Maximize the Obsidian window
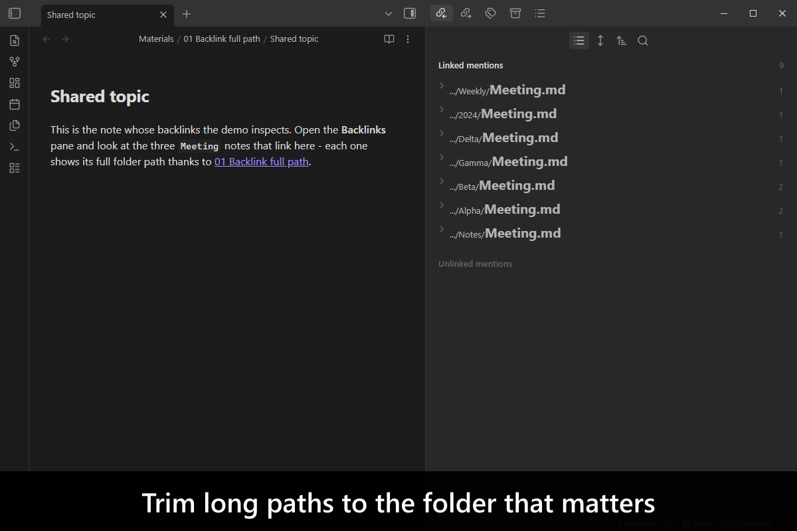Screen dimensions: 797x531 point(753,13)
